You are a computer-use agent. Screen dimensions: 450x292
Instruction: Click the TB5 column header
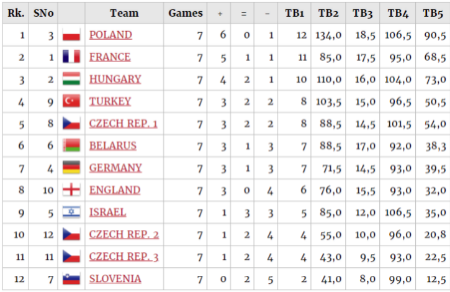click(433, 13)
